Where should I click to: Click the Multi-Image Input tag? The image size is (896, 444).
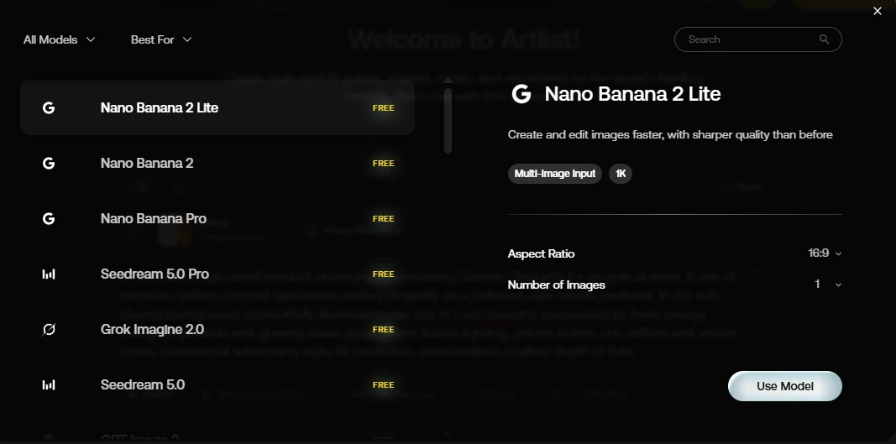coord(555,174)
